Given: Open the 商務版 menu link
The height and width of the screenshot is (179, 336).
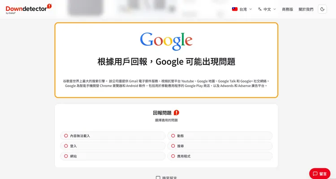Looking at the screenshot, I should tap(287, 9).
